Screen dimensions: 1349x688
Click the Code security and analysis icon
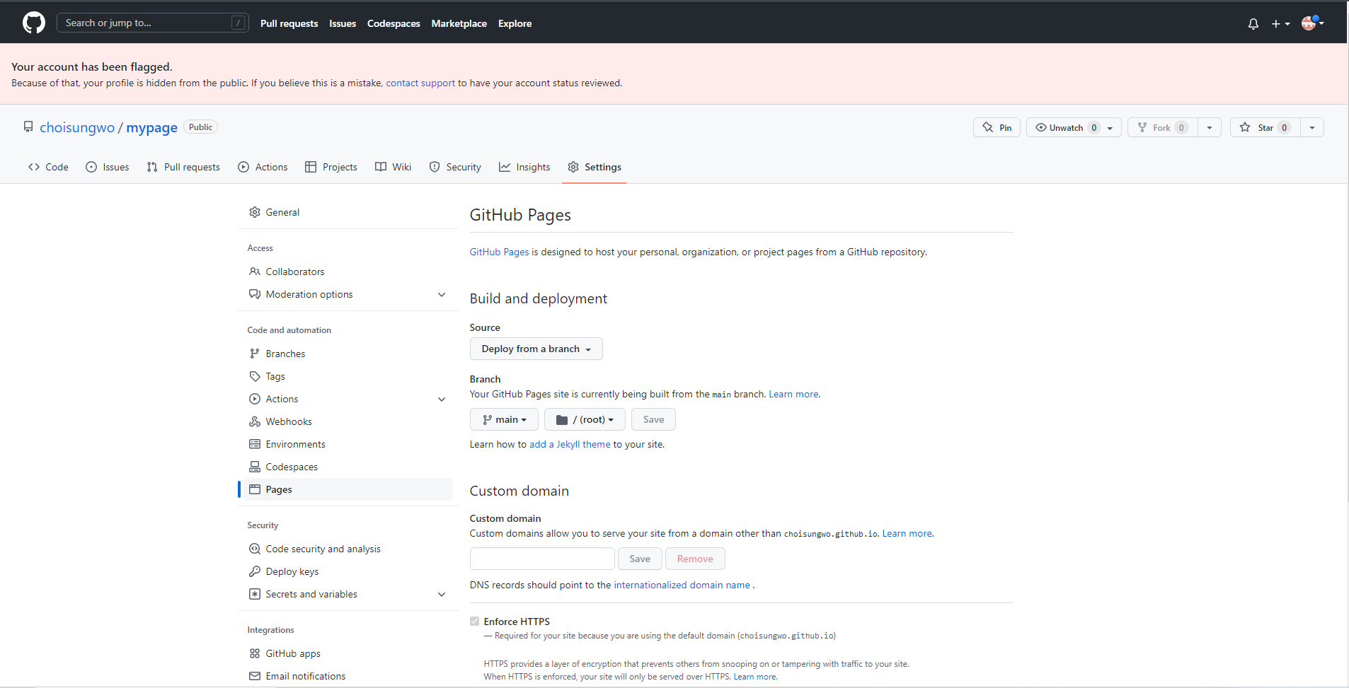point(255,549)
